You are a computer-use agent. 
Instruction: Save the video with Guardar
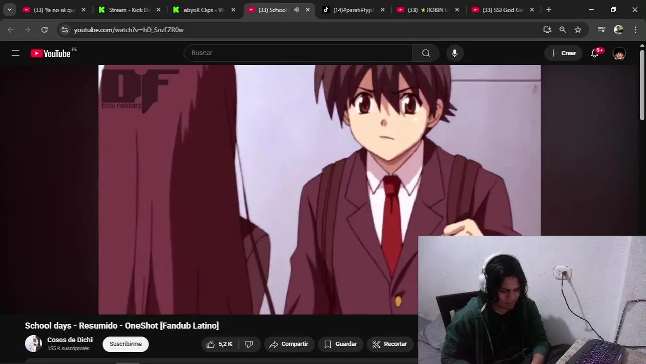[341, 344]
